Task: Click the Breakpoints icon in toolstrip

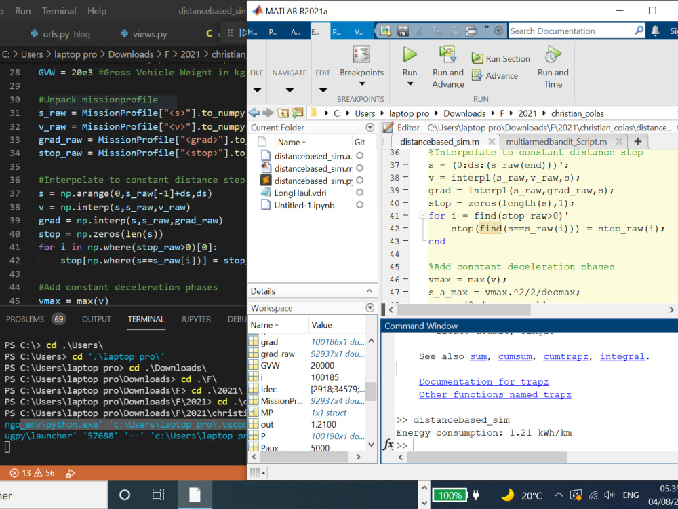Action: [x=361, y=55]
